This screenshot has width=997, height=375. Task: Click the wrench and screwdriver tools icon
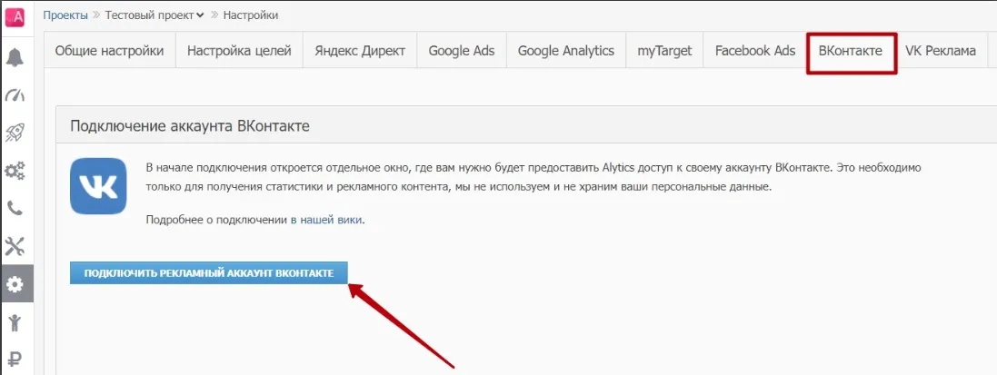pyautogui.click(x=14, y=246)
